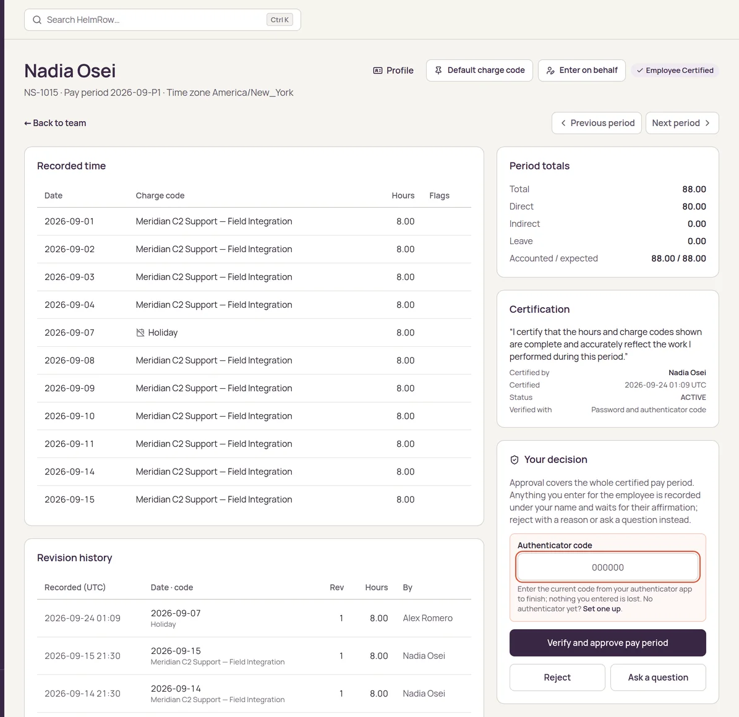
Task: Click Ask a question button
Action: coord(658,677)
